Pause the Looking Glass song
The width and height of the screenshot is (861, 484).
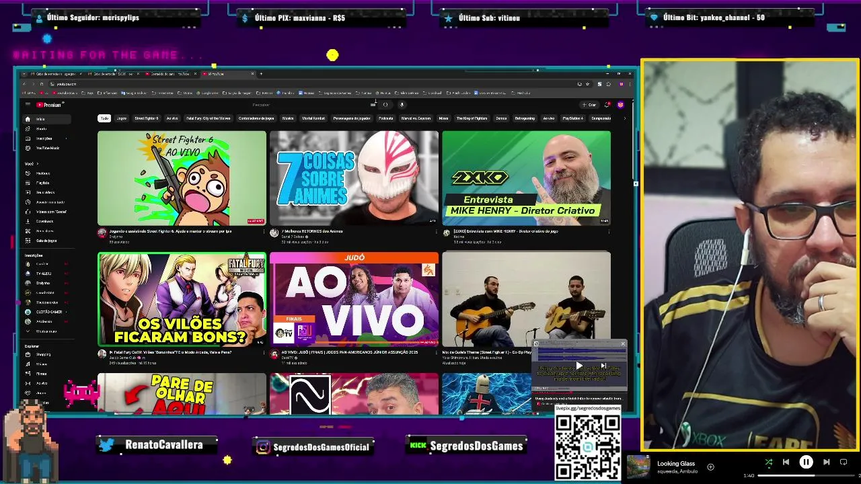(806, 462)
